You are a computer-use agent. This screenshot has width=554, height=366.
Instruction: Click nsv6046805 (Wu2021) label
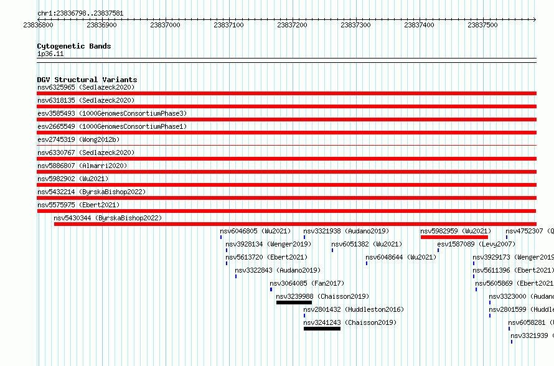click(255, 231)
